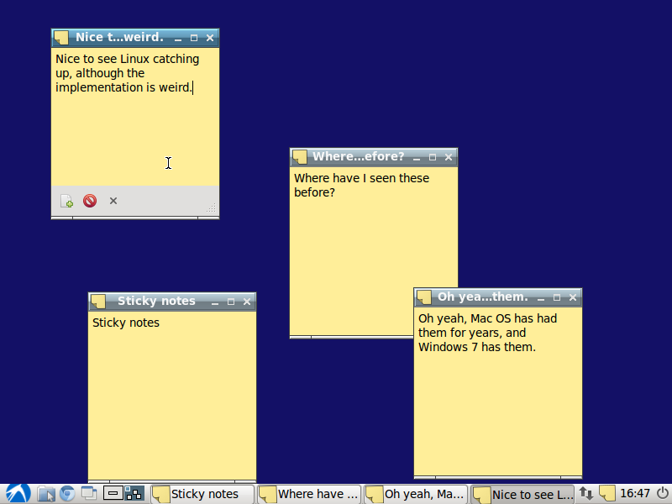Screen dimensions: 672x504
Task: Click the gray X icon in note toolbar
Action: pos(113,201)
